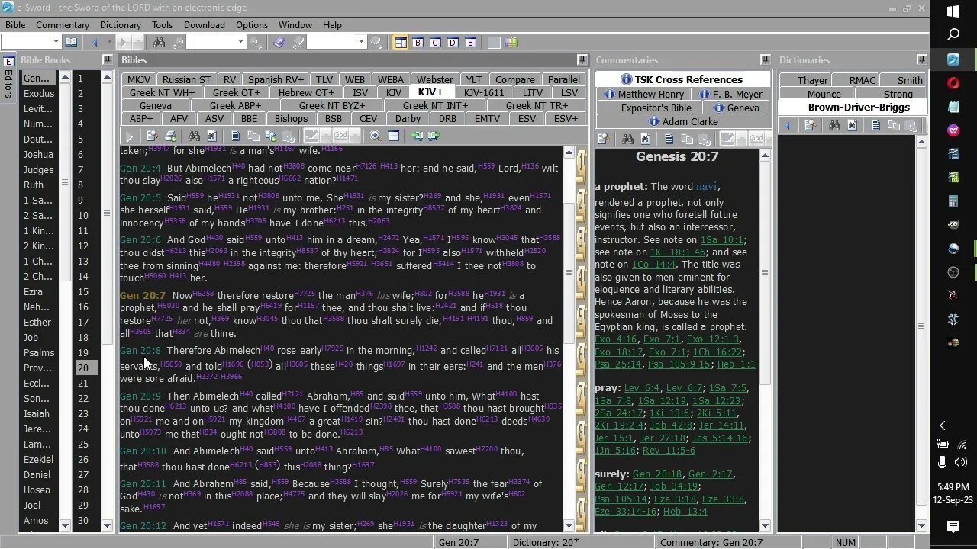Click verse reference Gen 20:9

(x=140, y=396)
